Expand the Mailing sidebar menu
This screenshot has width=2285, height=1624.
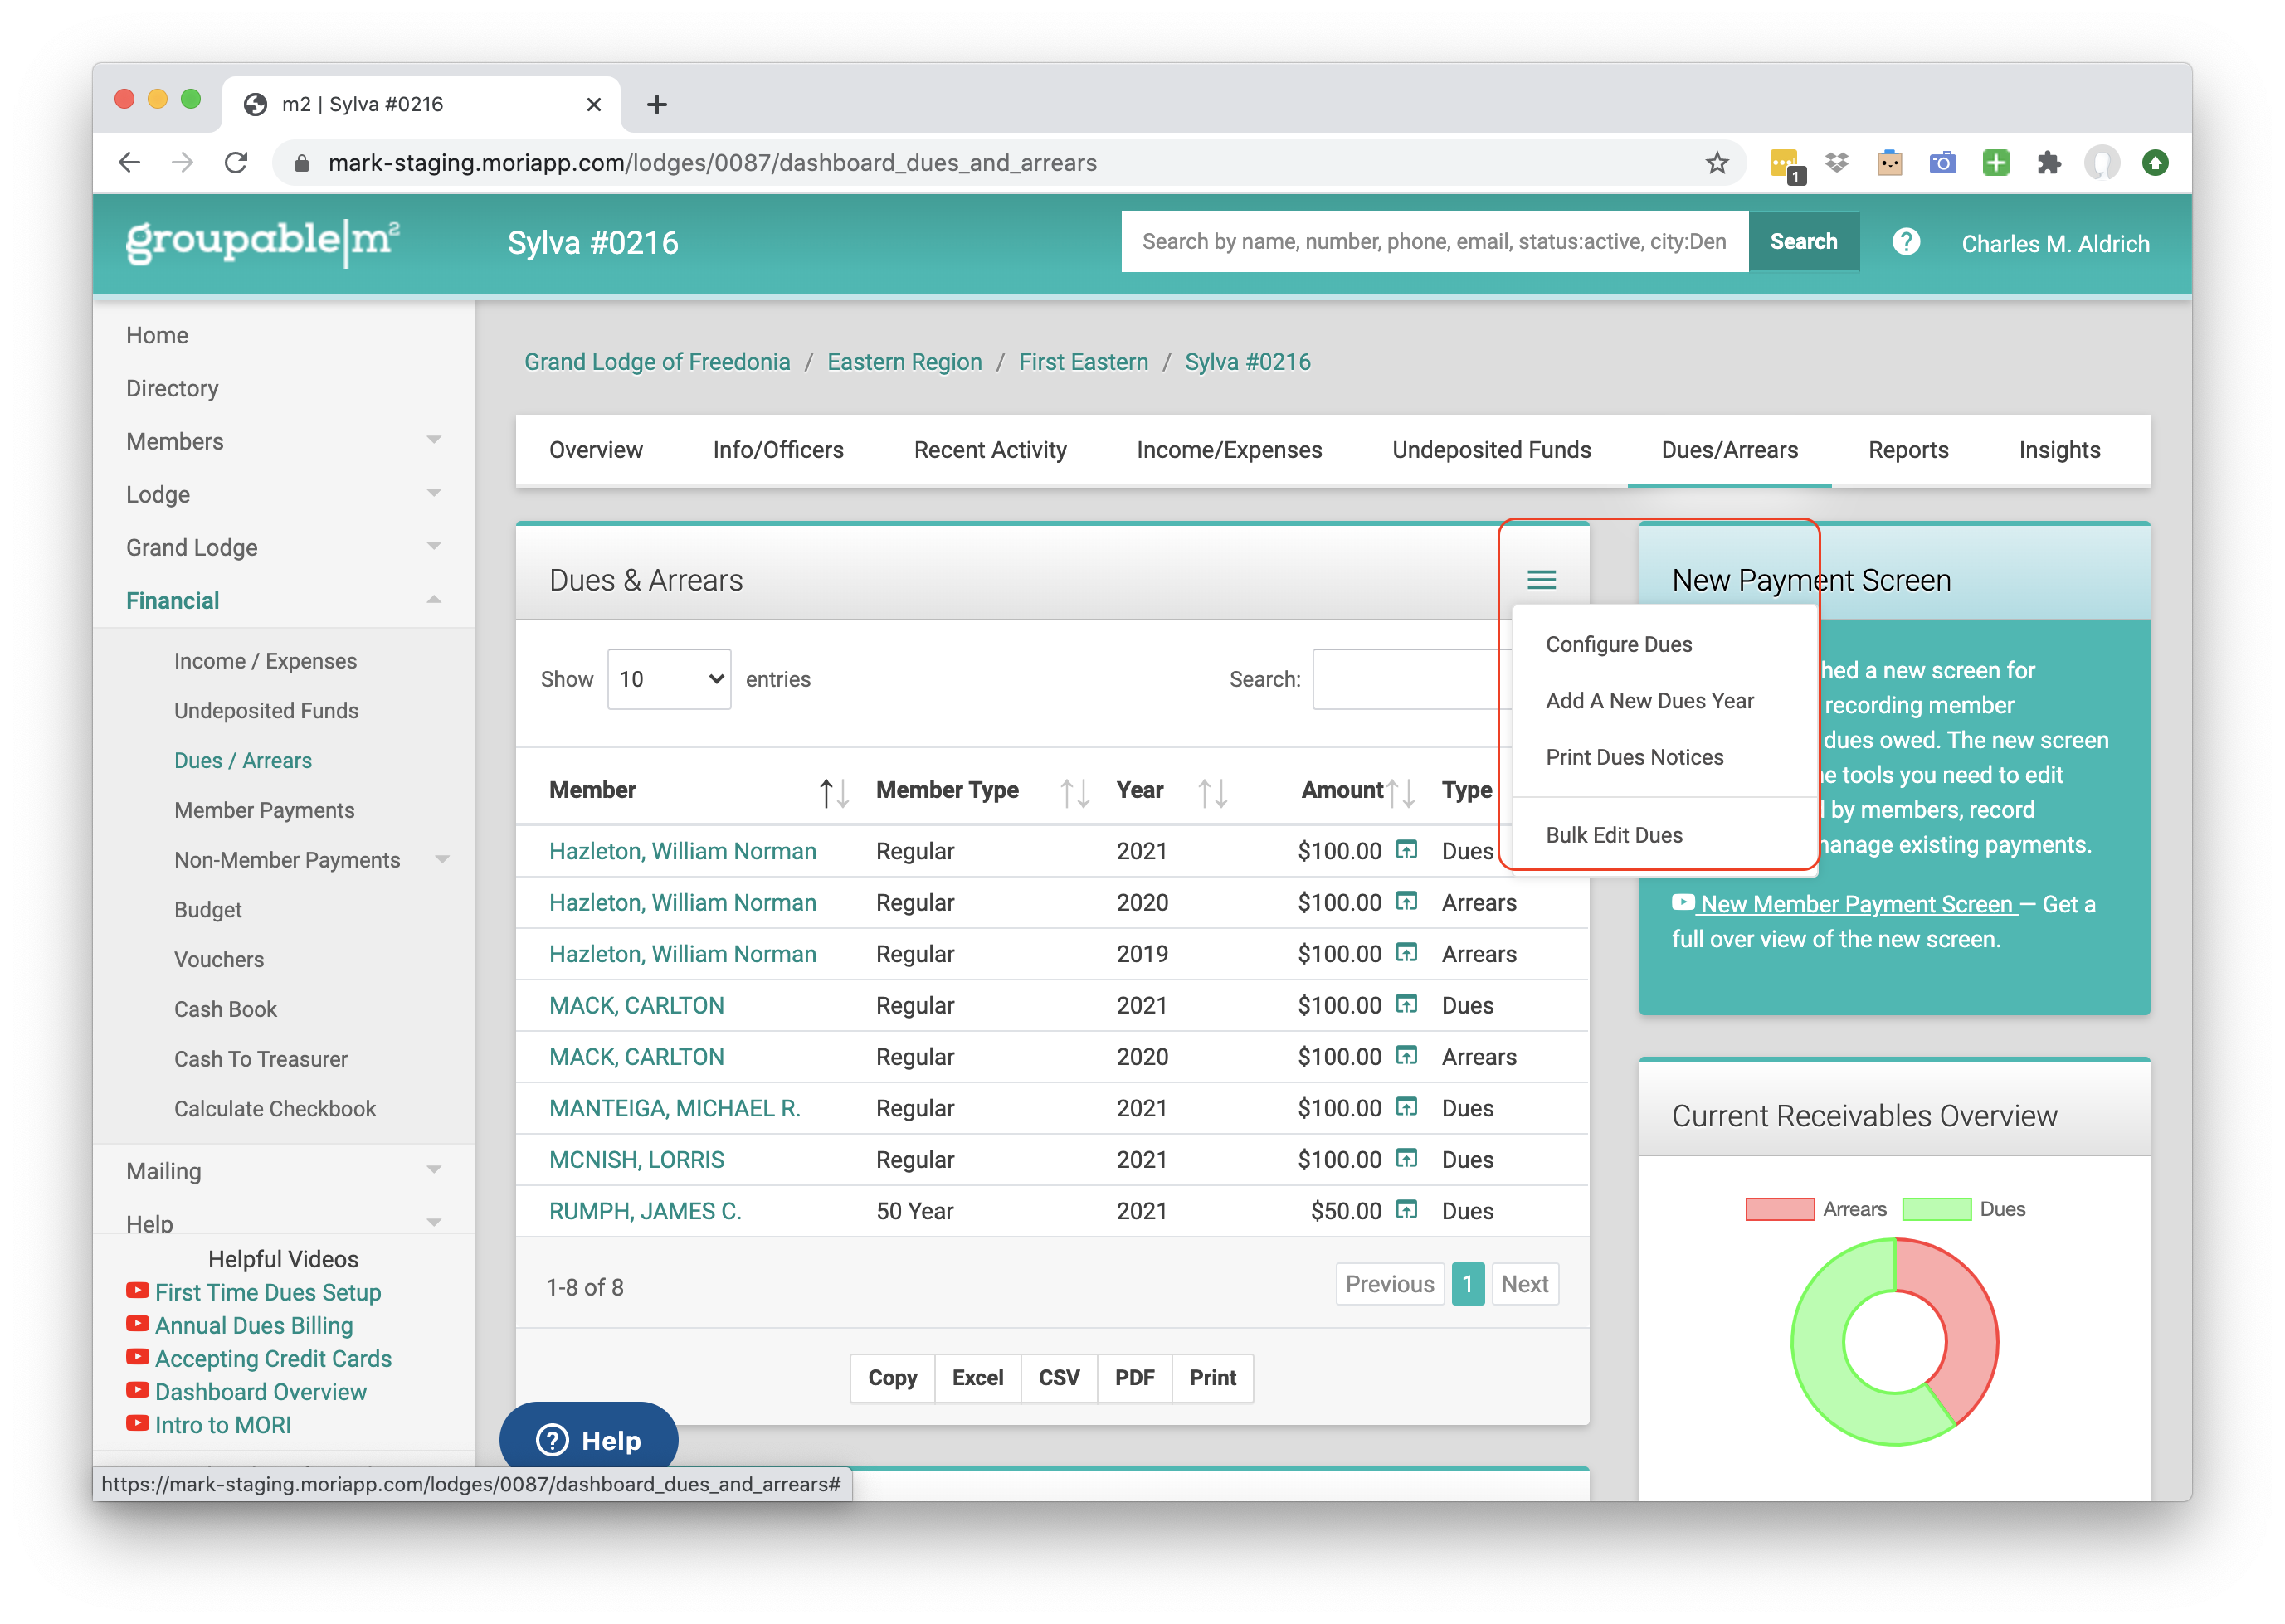click(433, 1170)
